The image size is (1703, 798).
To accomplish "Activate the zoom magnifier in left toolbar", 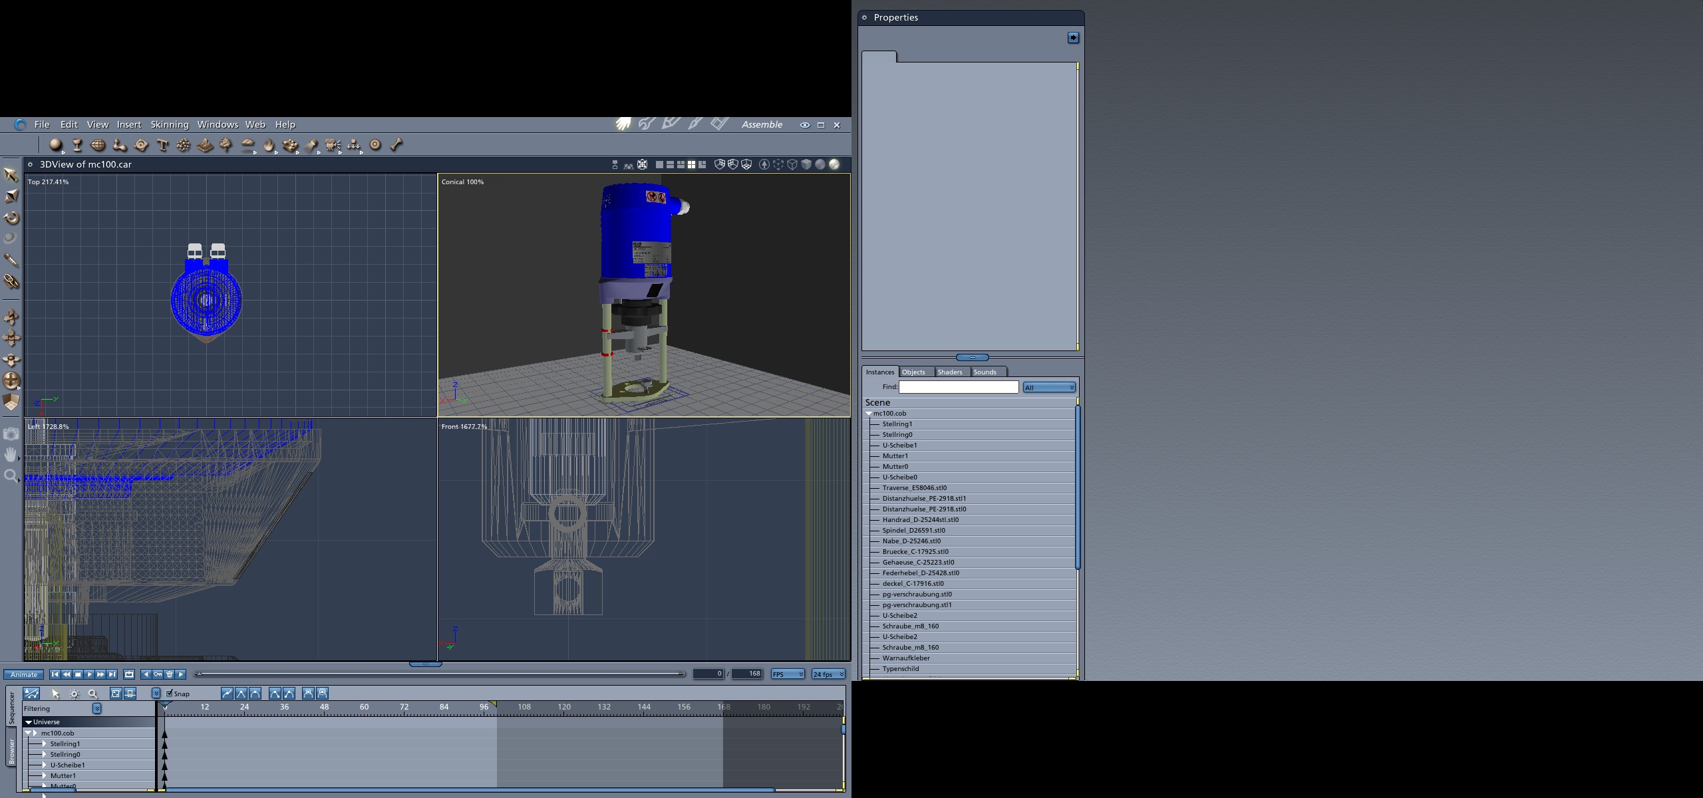I will (x=11, y=476).
